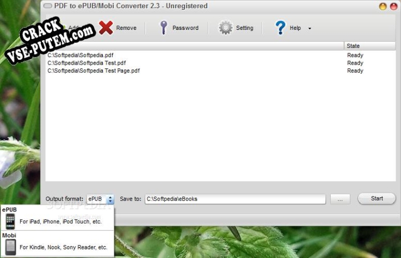Screen dimensions: 401x258
Task: Click the State column header
Action: point(369,46)
